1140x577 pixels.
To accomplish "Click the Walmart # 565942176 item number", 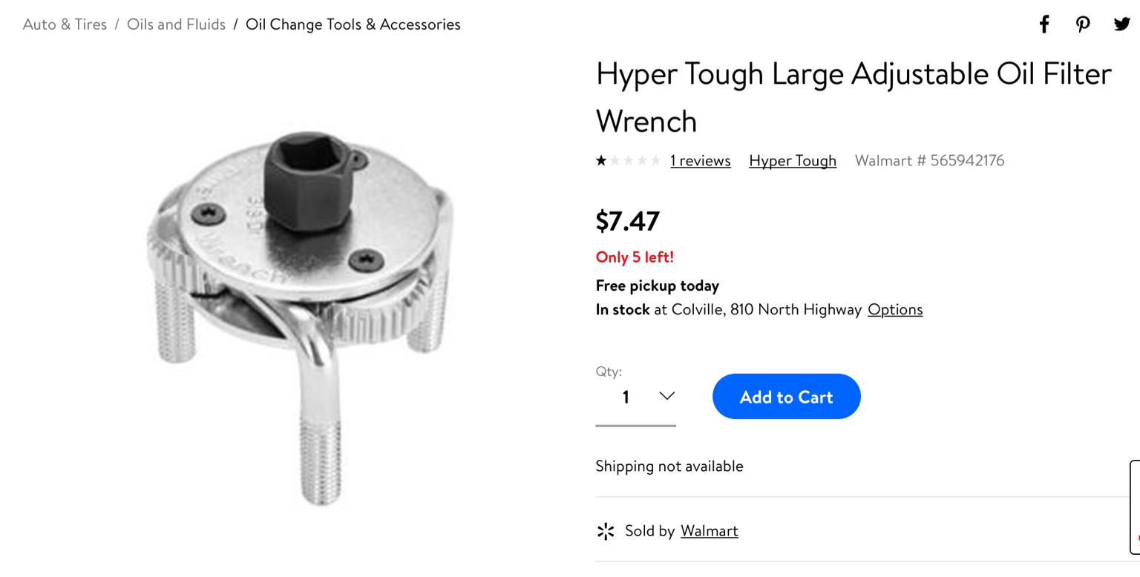I will (929, 161).
